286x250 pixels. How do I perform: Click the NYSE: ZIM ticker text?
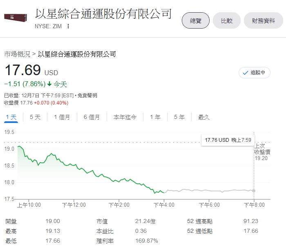[x=48, y=26]
